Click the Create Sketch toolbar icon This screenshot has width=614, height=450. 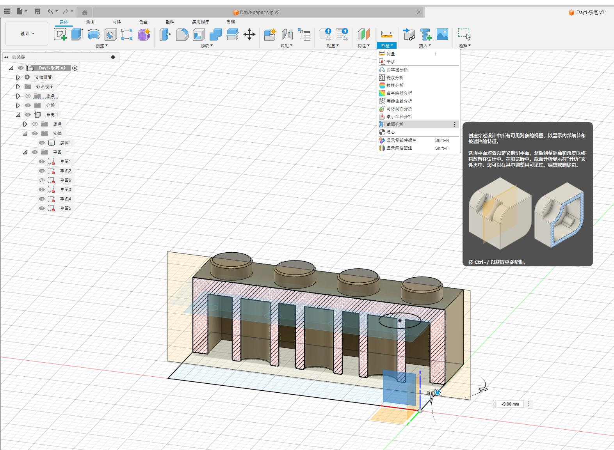(60, 34)
